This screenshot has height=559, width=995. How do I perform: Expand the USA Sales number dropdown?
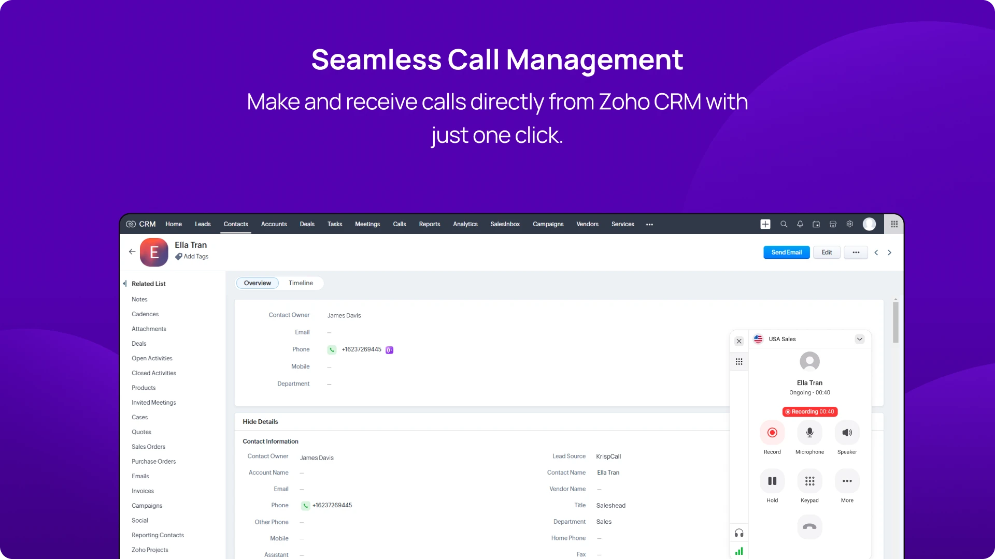[860, 339]
